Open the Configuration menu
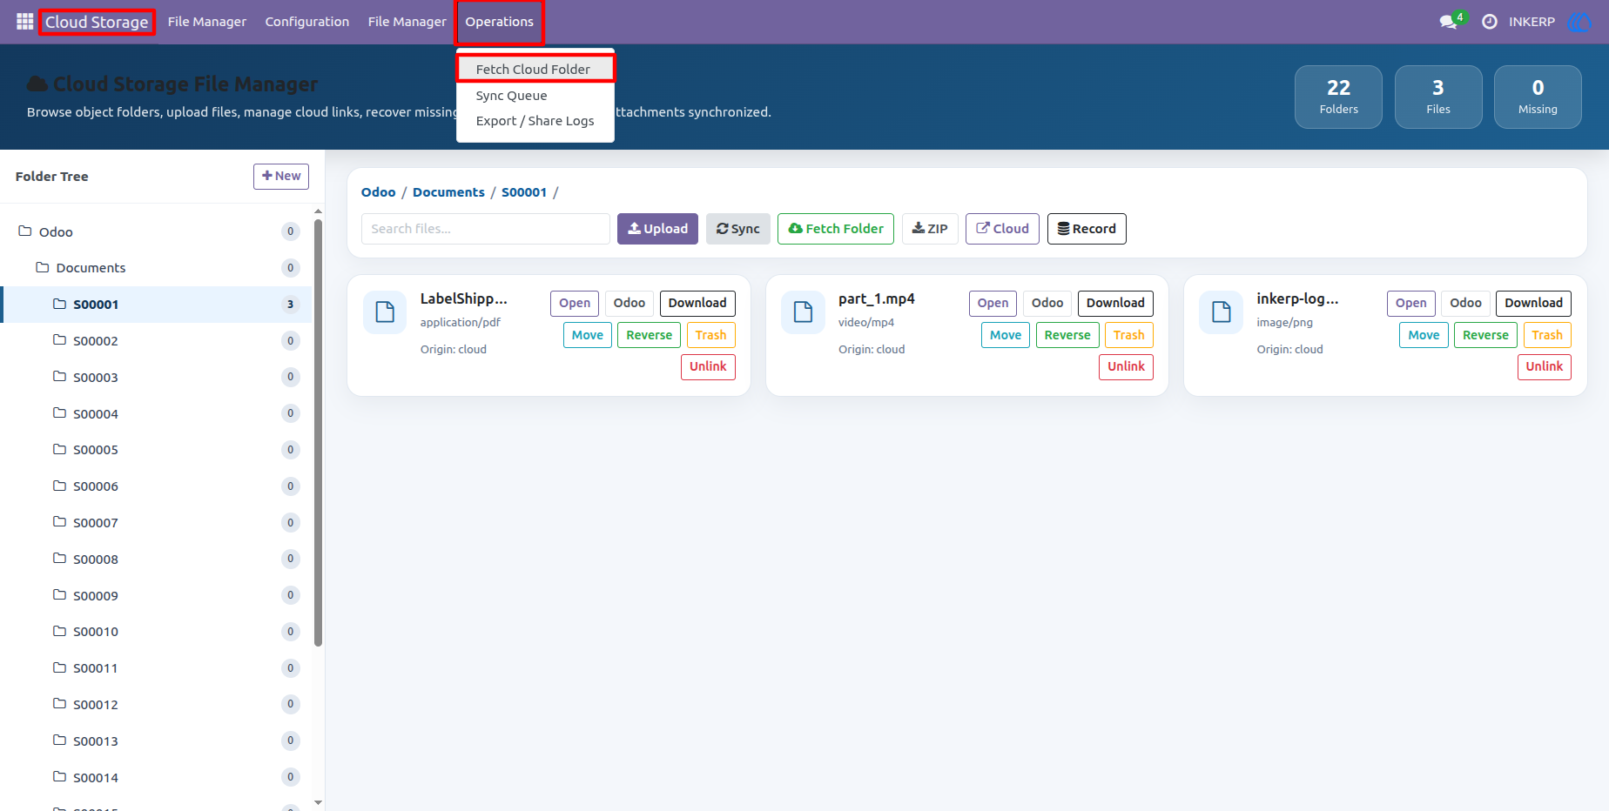The height and width of the screenshot is (811, 1609). tap(307, 22)
